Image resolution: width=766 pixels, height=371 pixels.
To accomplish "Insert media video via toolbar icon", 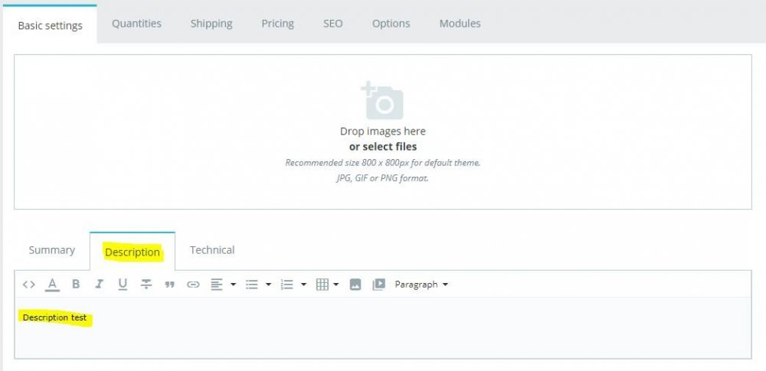I will 379,284.
